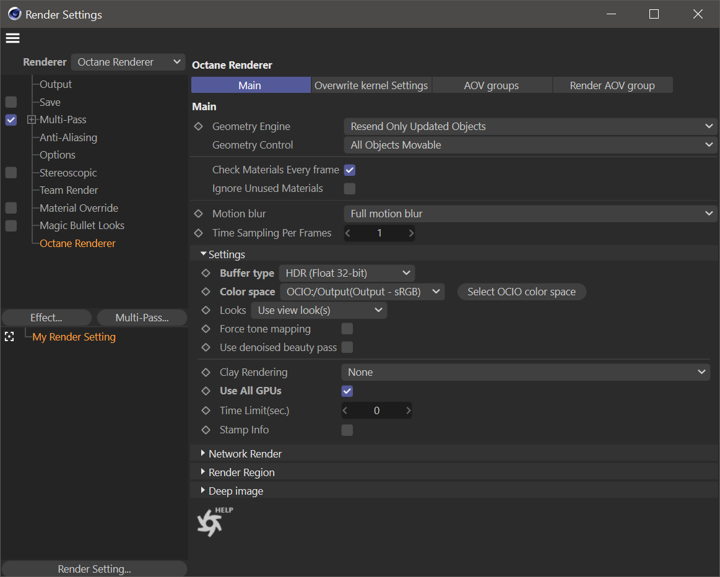Switch to Overwrite kernel Settings tab

(371, 85)
